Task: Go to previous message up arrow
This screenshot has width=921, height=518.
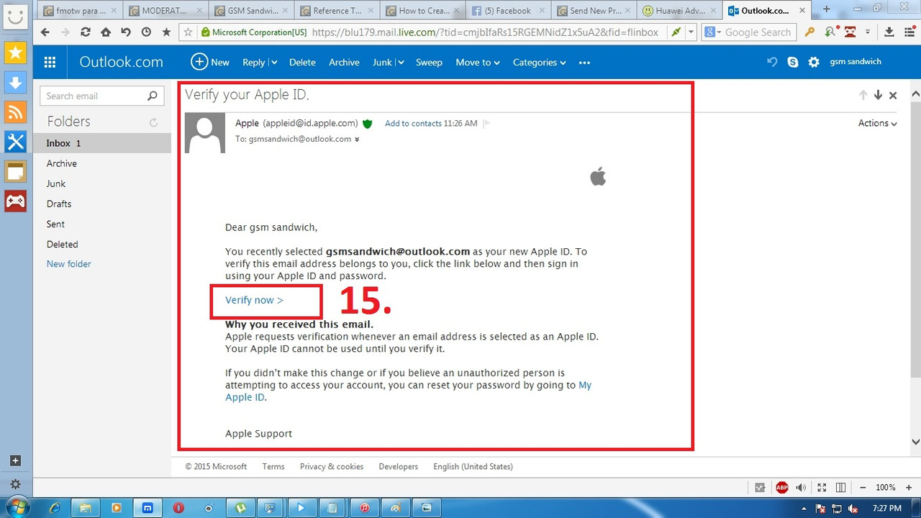Action: tap(863, 95)
